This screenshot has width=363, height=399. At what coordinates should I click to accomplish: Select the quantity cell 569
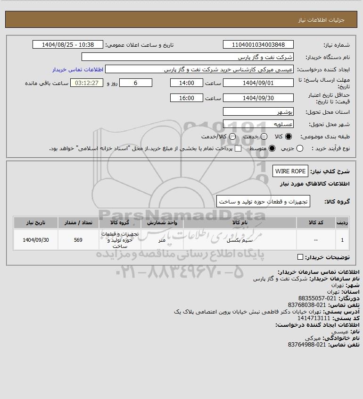coord(78,240)
